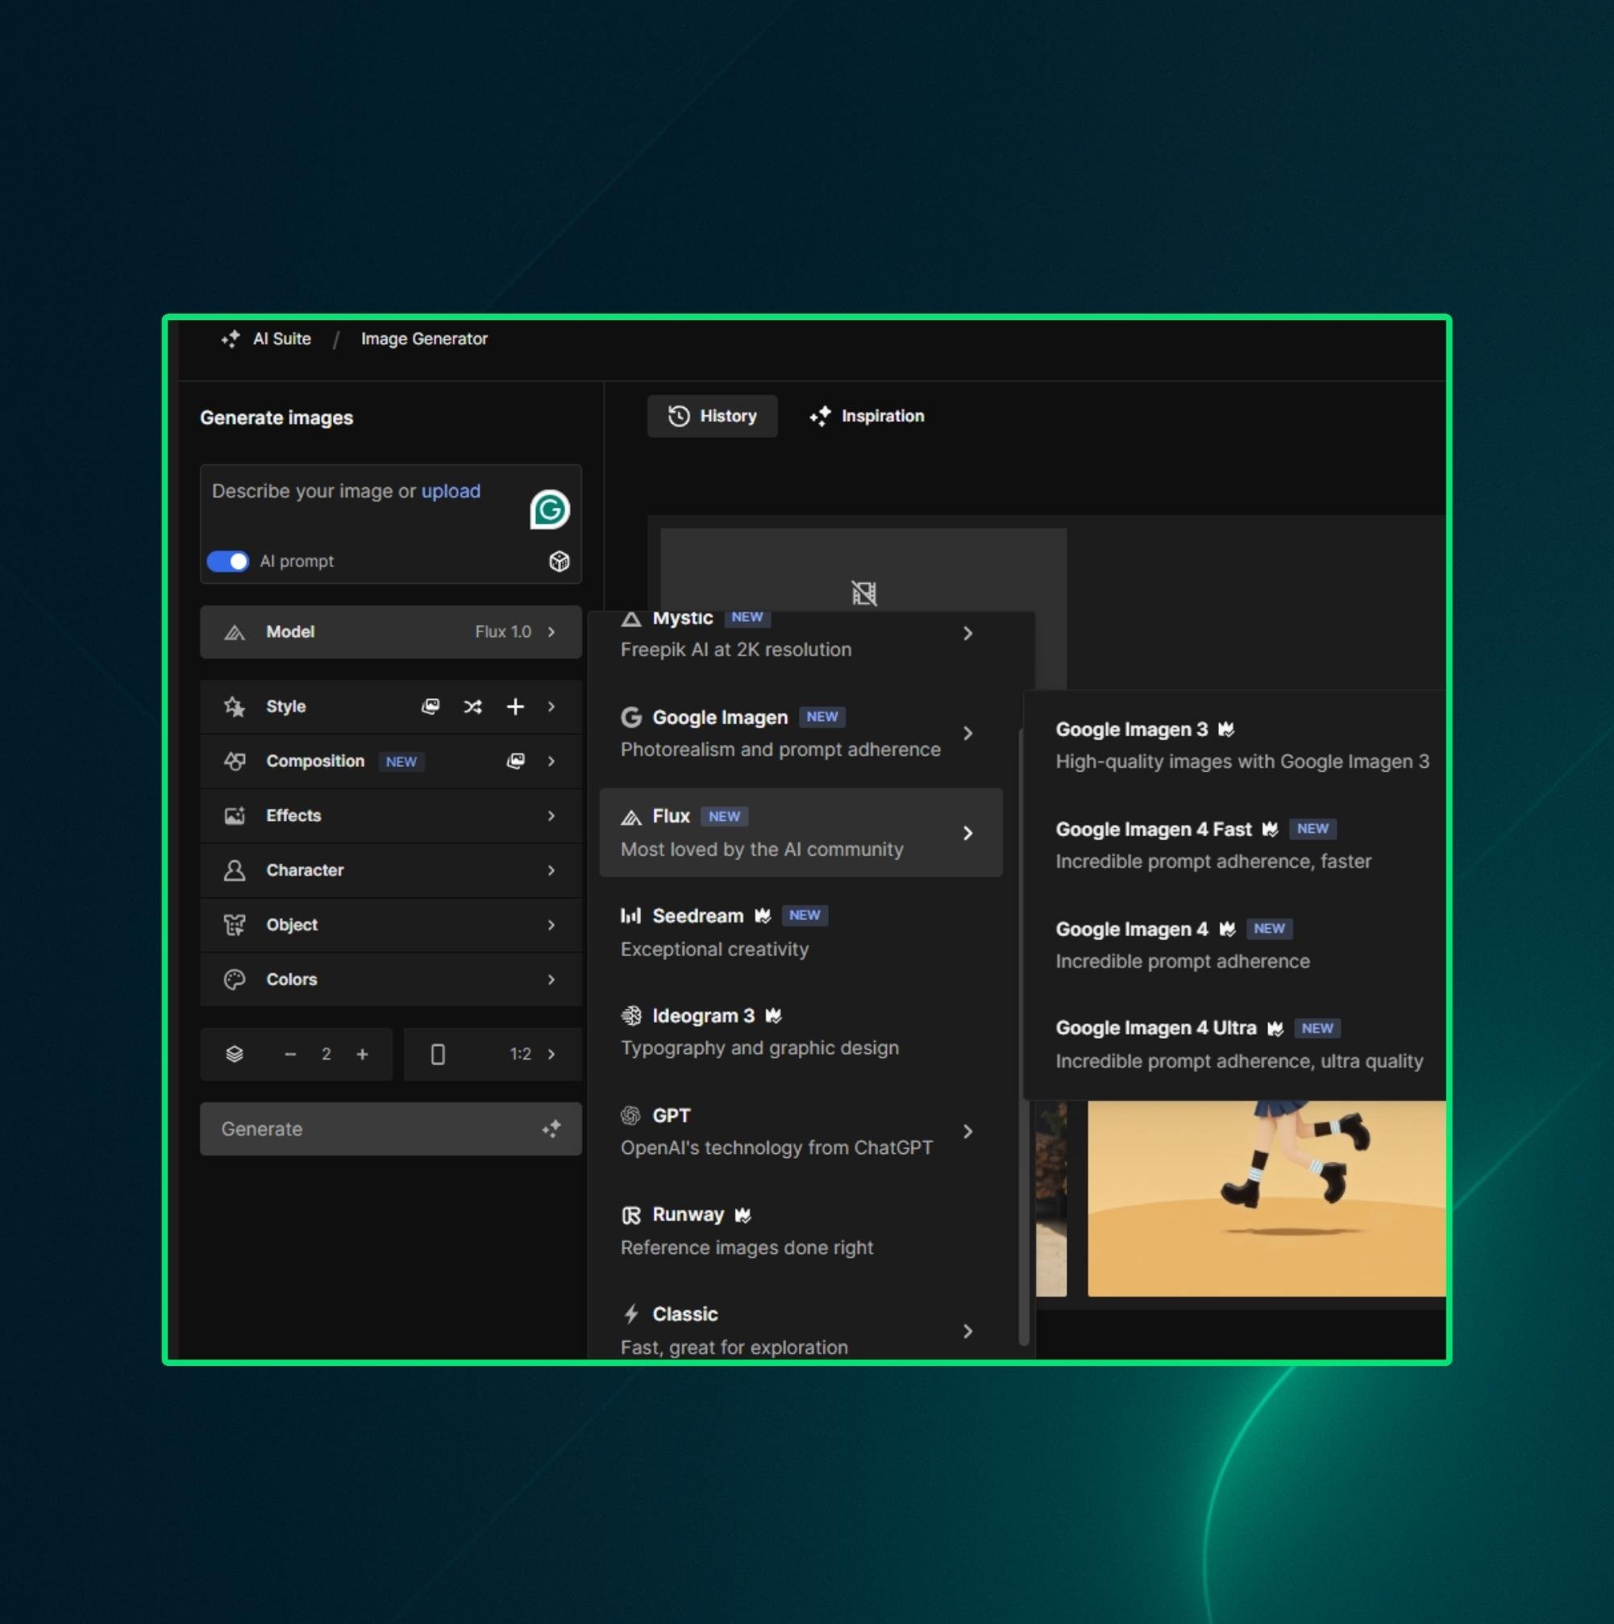Screen dimensions: 1614x1624
Task: Select Google Imagen 4 Ultra model
Action: [1238, 1044]
